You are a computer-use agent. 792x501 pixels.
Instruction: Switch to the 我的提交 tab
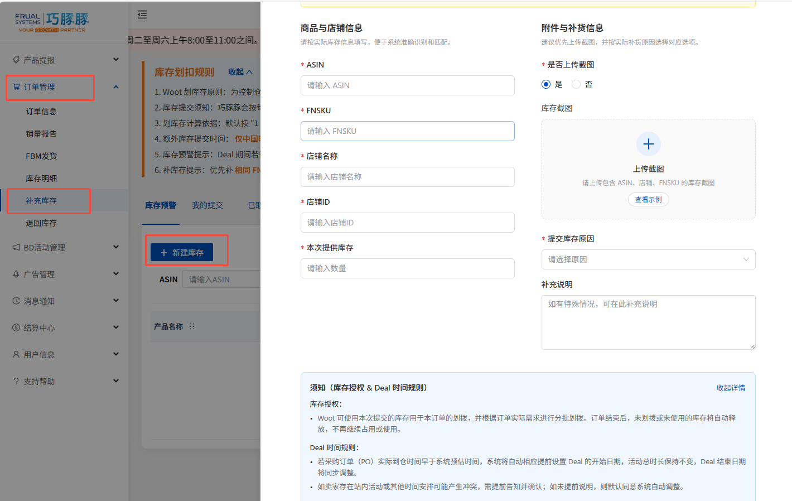207,205
